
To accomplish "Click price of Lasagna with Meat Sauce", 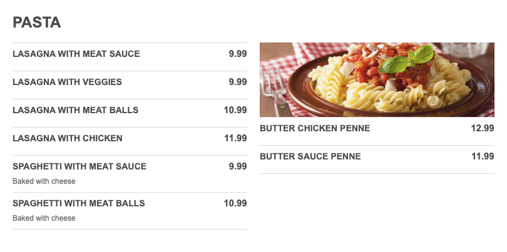I will click(x=238, y=54).
